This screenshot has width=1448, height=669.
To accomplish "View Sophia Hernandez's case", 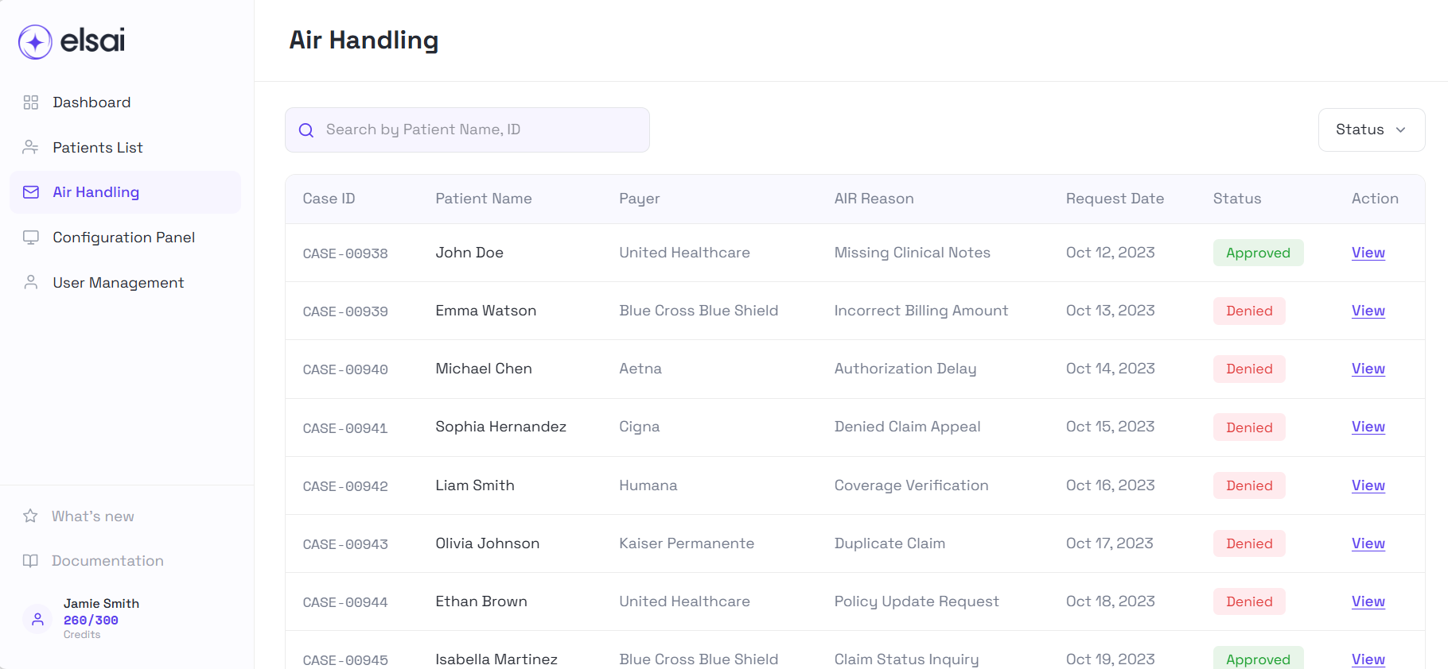I will pos(1368,427).
